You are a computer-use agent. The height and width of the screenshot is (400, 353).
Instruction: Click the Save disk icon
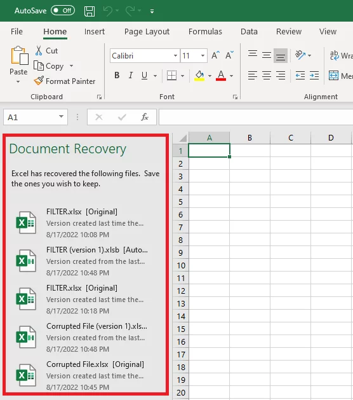(90, 11)
